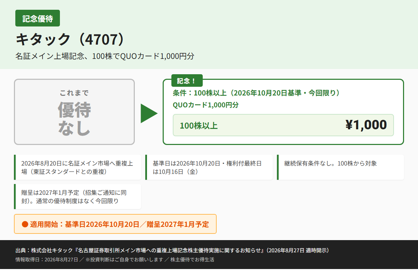
Task: Click the green right-pointing arrow icon
Action: point(149,113)
